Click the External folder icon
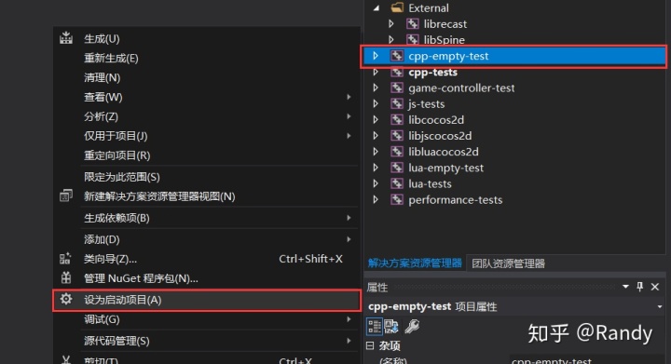671x364 pixels. 397,7
